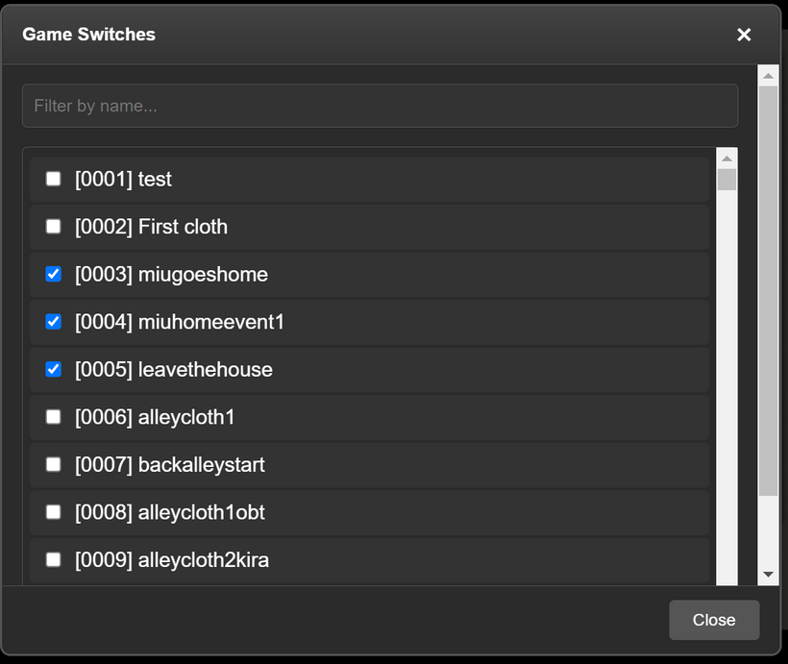Untick the [0005] leavethehouse checkbox
Screen dimensions: 788x664
coord(54,370)
